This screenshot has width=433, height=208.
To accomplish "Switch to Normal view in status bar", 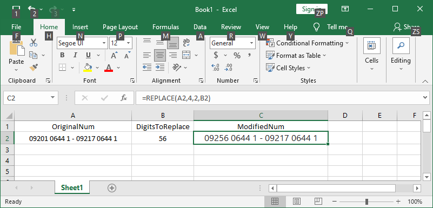I will click(x=275, y=202).
